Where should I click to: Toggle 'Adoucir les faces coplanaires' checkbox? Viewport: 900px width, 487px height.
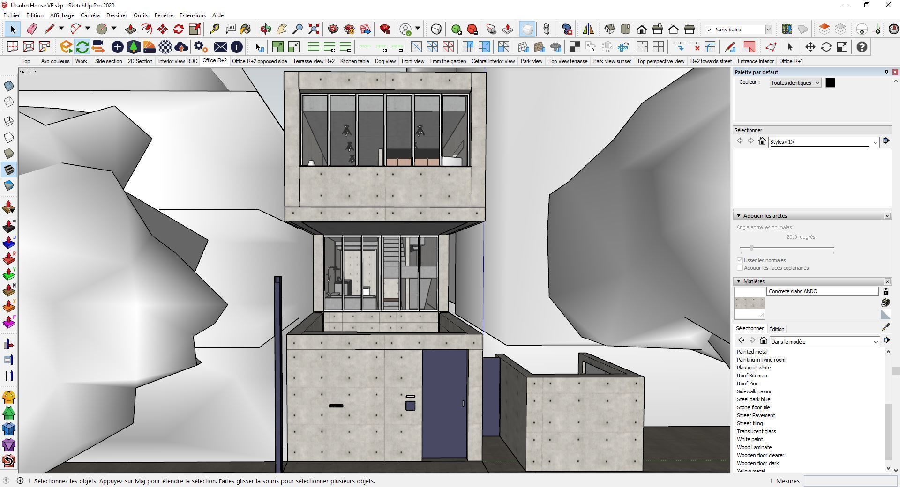(740, 268)
